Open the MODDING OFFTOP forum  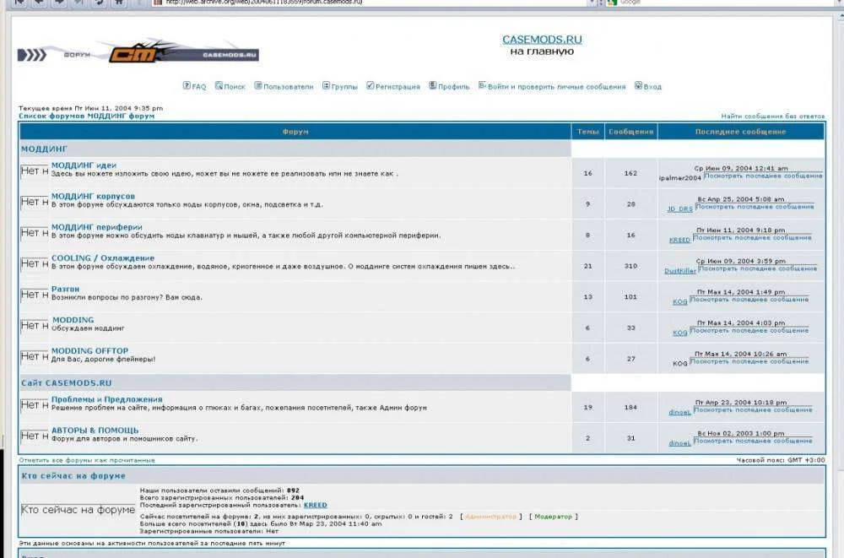click(x=90, y=350)
